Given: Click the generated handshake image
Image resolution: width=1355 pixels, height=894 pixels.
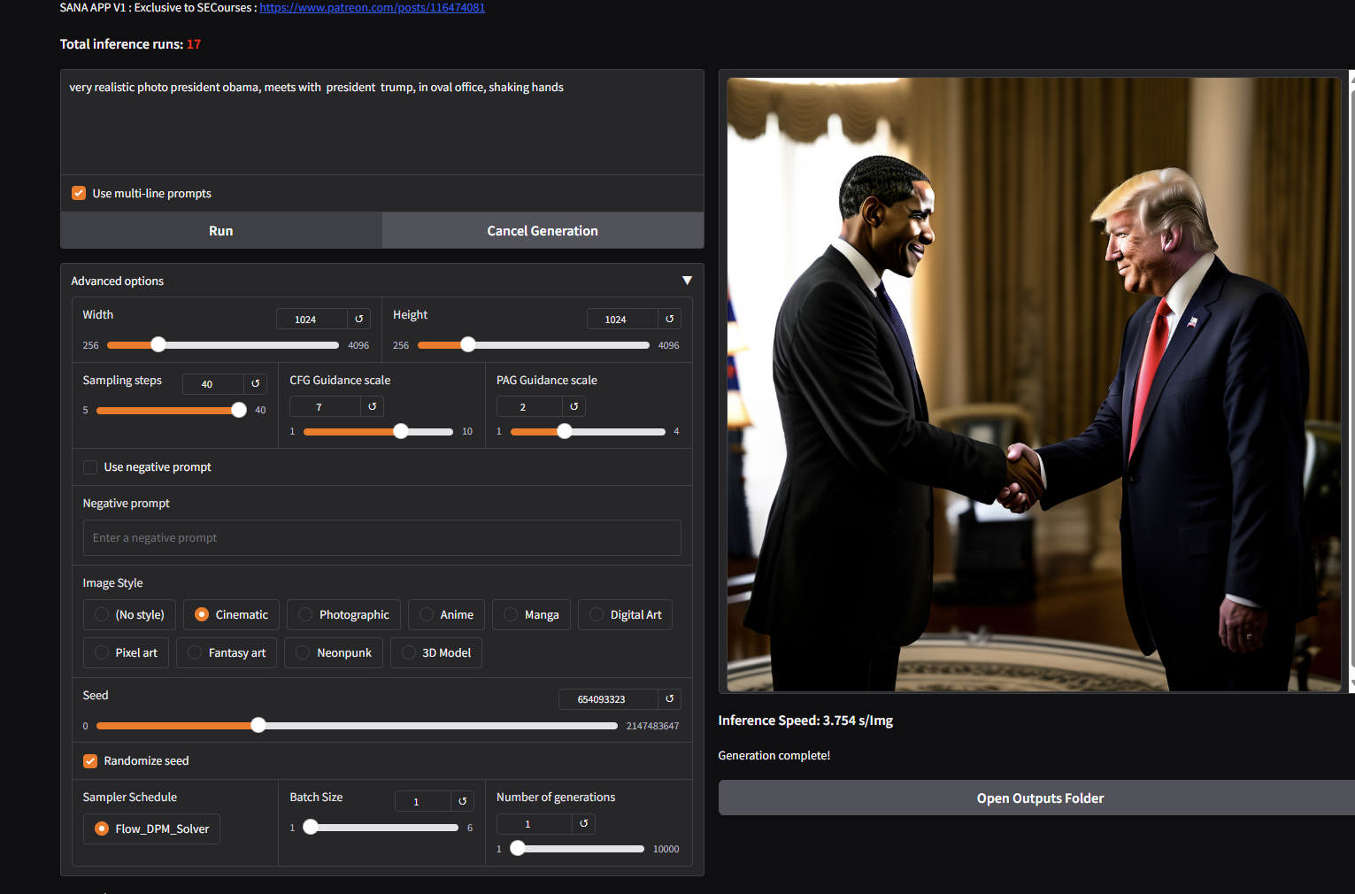Looking at the screenshot, I should pos(1034,384).
